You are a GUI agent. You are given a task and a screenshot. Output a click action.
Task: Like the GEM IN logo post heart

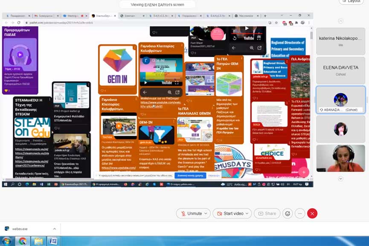click(103, 90)
